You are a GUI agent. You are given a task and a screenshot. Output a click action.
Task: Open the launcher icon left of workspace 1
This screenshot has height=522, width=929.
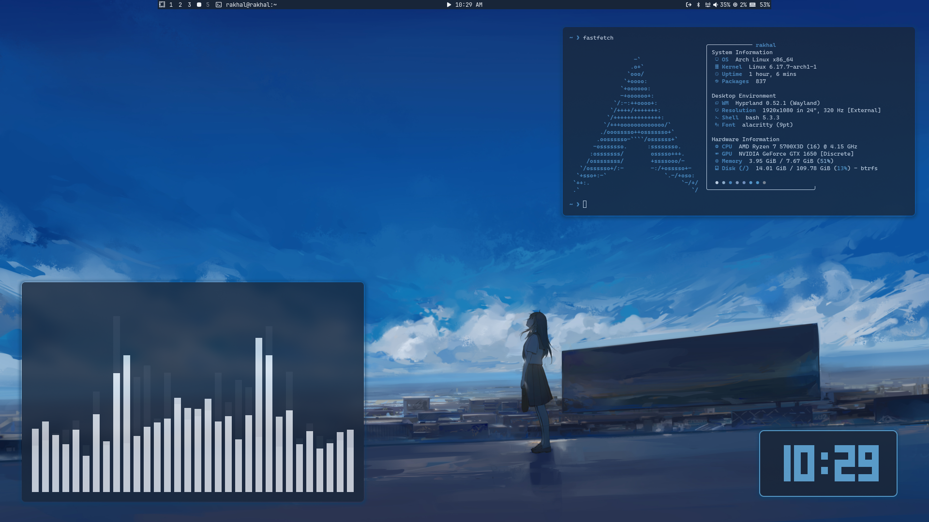pos(162,4)
